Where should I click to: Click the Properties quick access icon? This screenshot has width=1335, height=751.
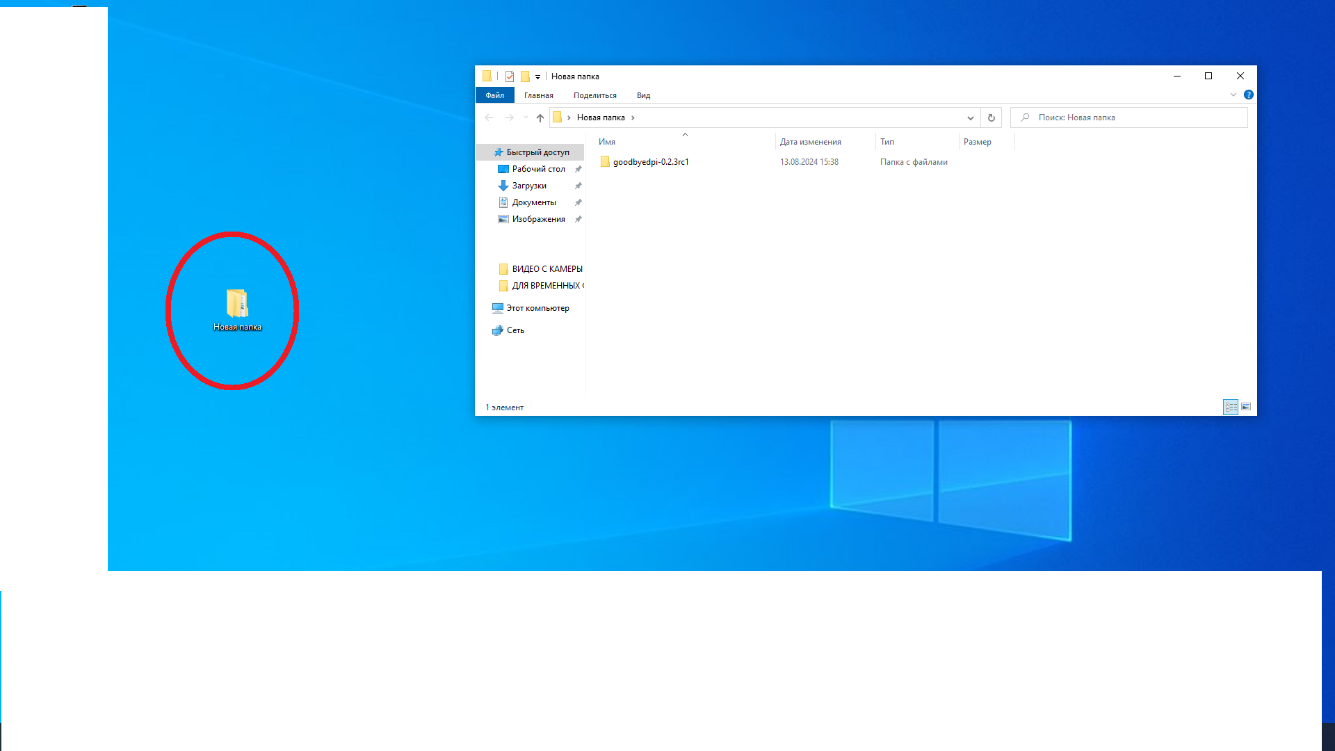click(x=510, y=76)
